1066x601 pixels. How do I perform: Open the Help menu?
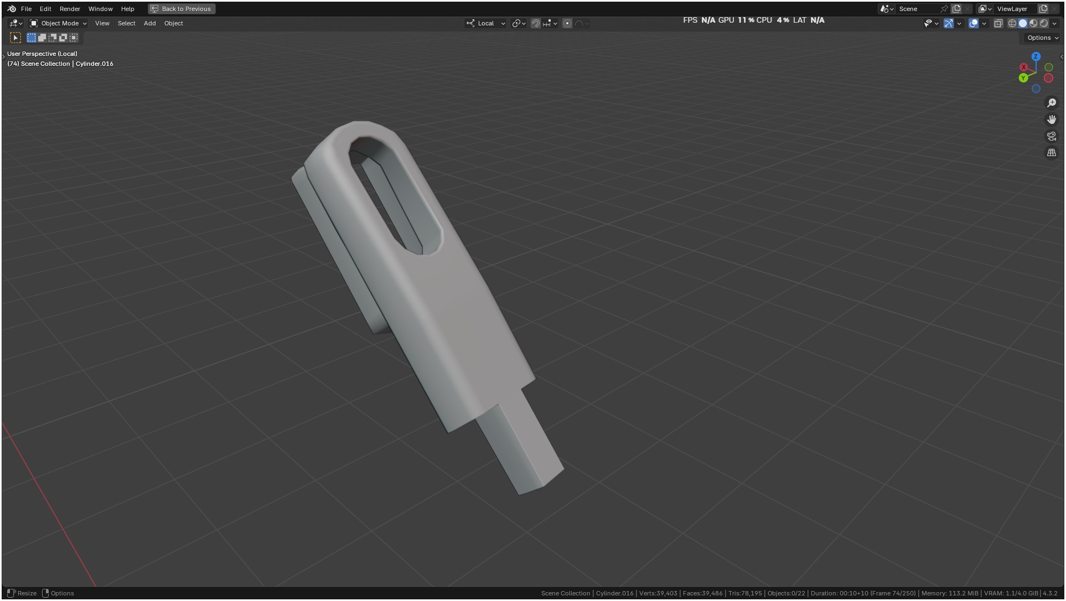(127, 9)
